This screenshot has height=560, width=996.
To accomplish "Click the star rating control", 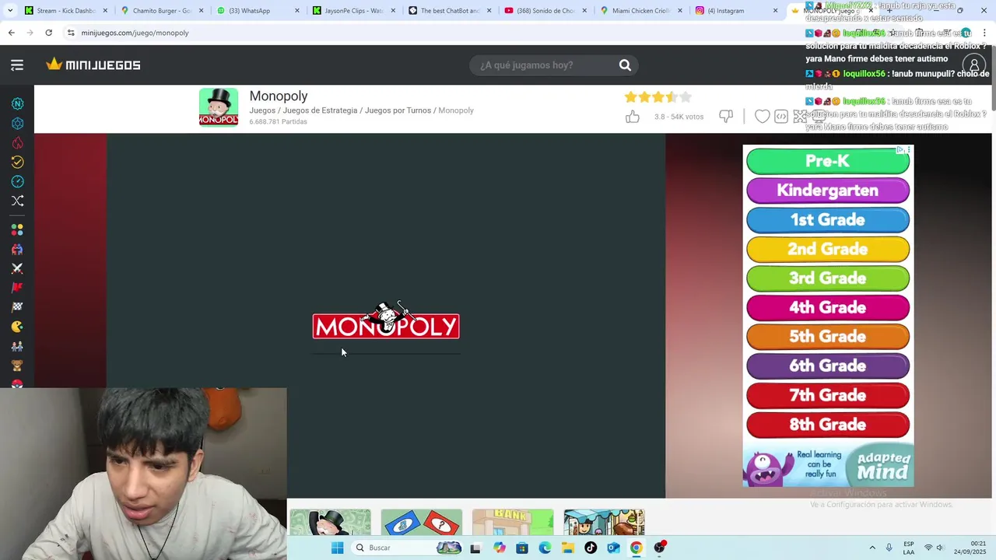I will [x=658, y=97].
